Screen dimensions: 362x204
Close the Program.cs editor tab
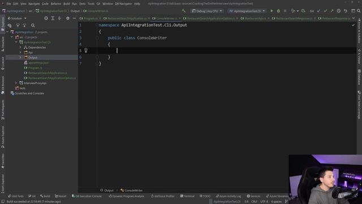tap(100, 18)
